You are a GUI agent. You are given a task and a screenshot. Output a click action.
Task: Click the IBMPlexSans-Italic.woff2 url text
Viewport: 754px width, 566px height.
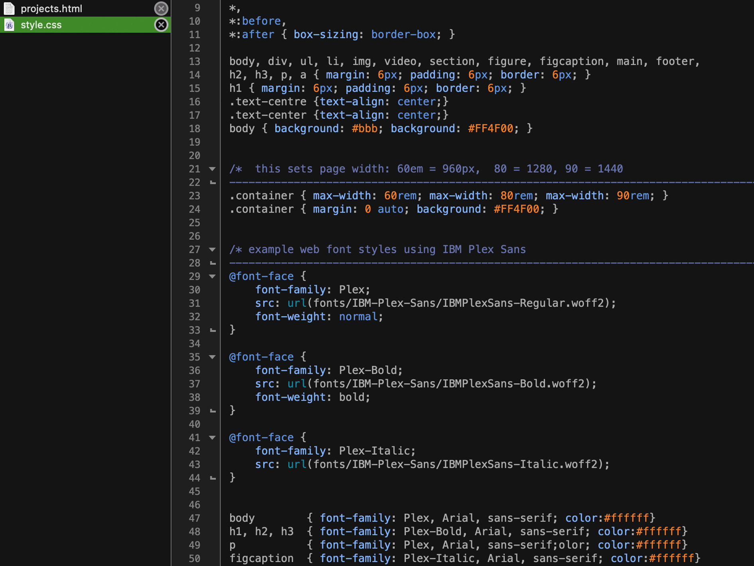[455, 465]
